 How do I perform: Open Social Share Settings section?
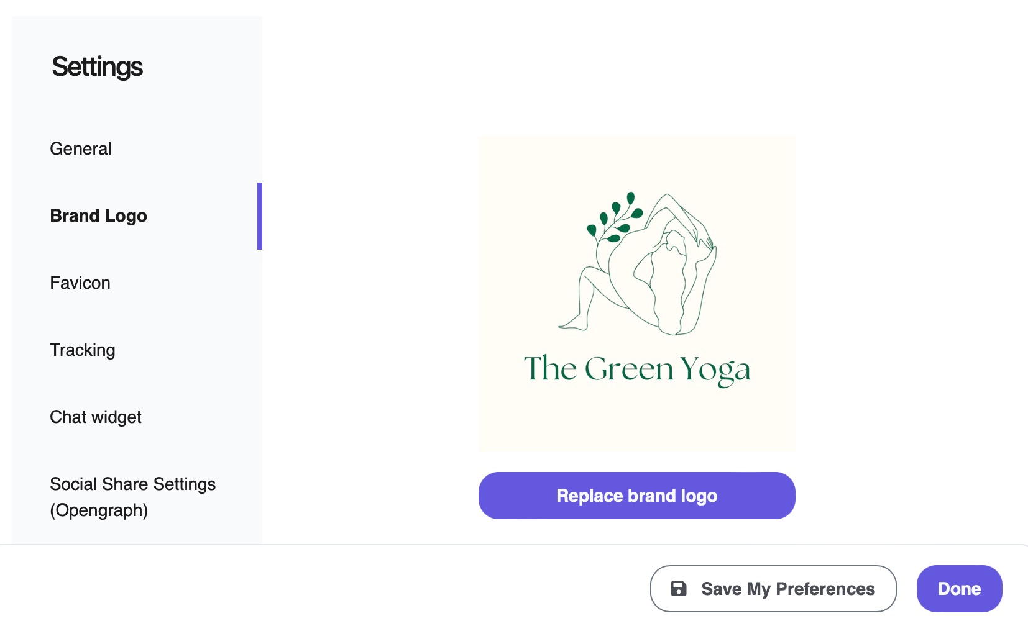(133, 484)
